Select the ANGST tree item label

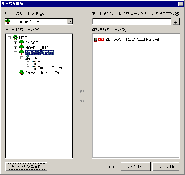pyautogui.click(x=32, y=43)
